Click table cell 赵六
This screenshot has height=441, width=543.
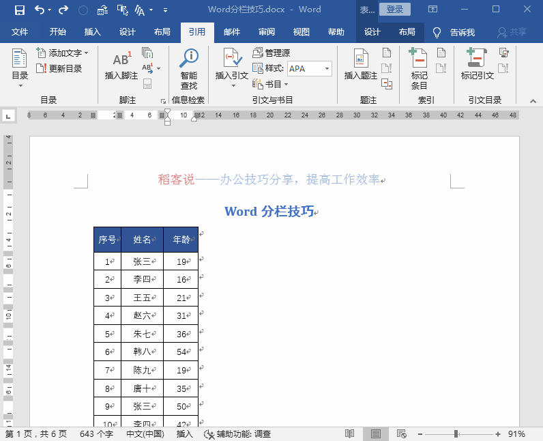[x=143, y=315]
